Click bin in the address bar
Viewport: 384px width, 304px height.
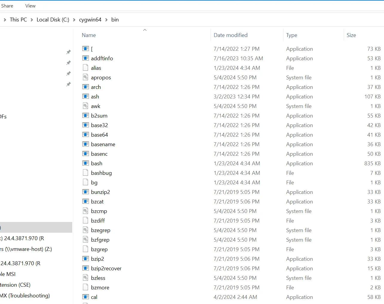[x=115, y=19]
